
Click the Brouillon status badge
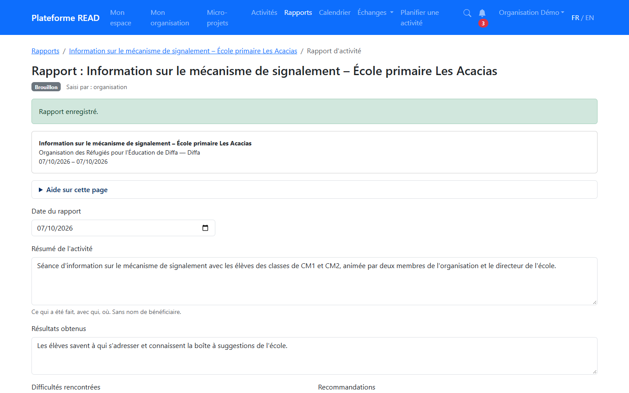coord(46,87)
